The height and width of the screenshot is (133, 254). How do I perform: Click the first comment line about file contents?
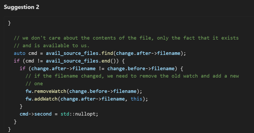coord(126,38)
